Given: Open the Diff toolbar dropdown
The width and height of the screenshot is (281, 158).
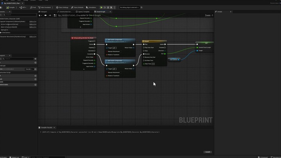Looking at the screenshot, I should (x=23, y=7).
